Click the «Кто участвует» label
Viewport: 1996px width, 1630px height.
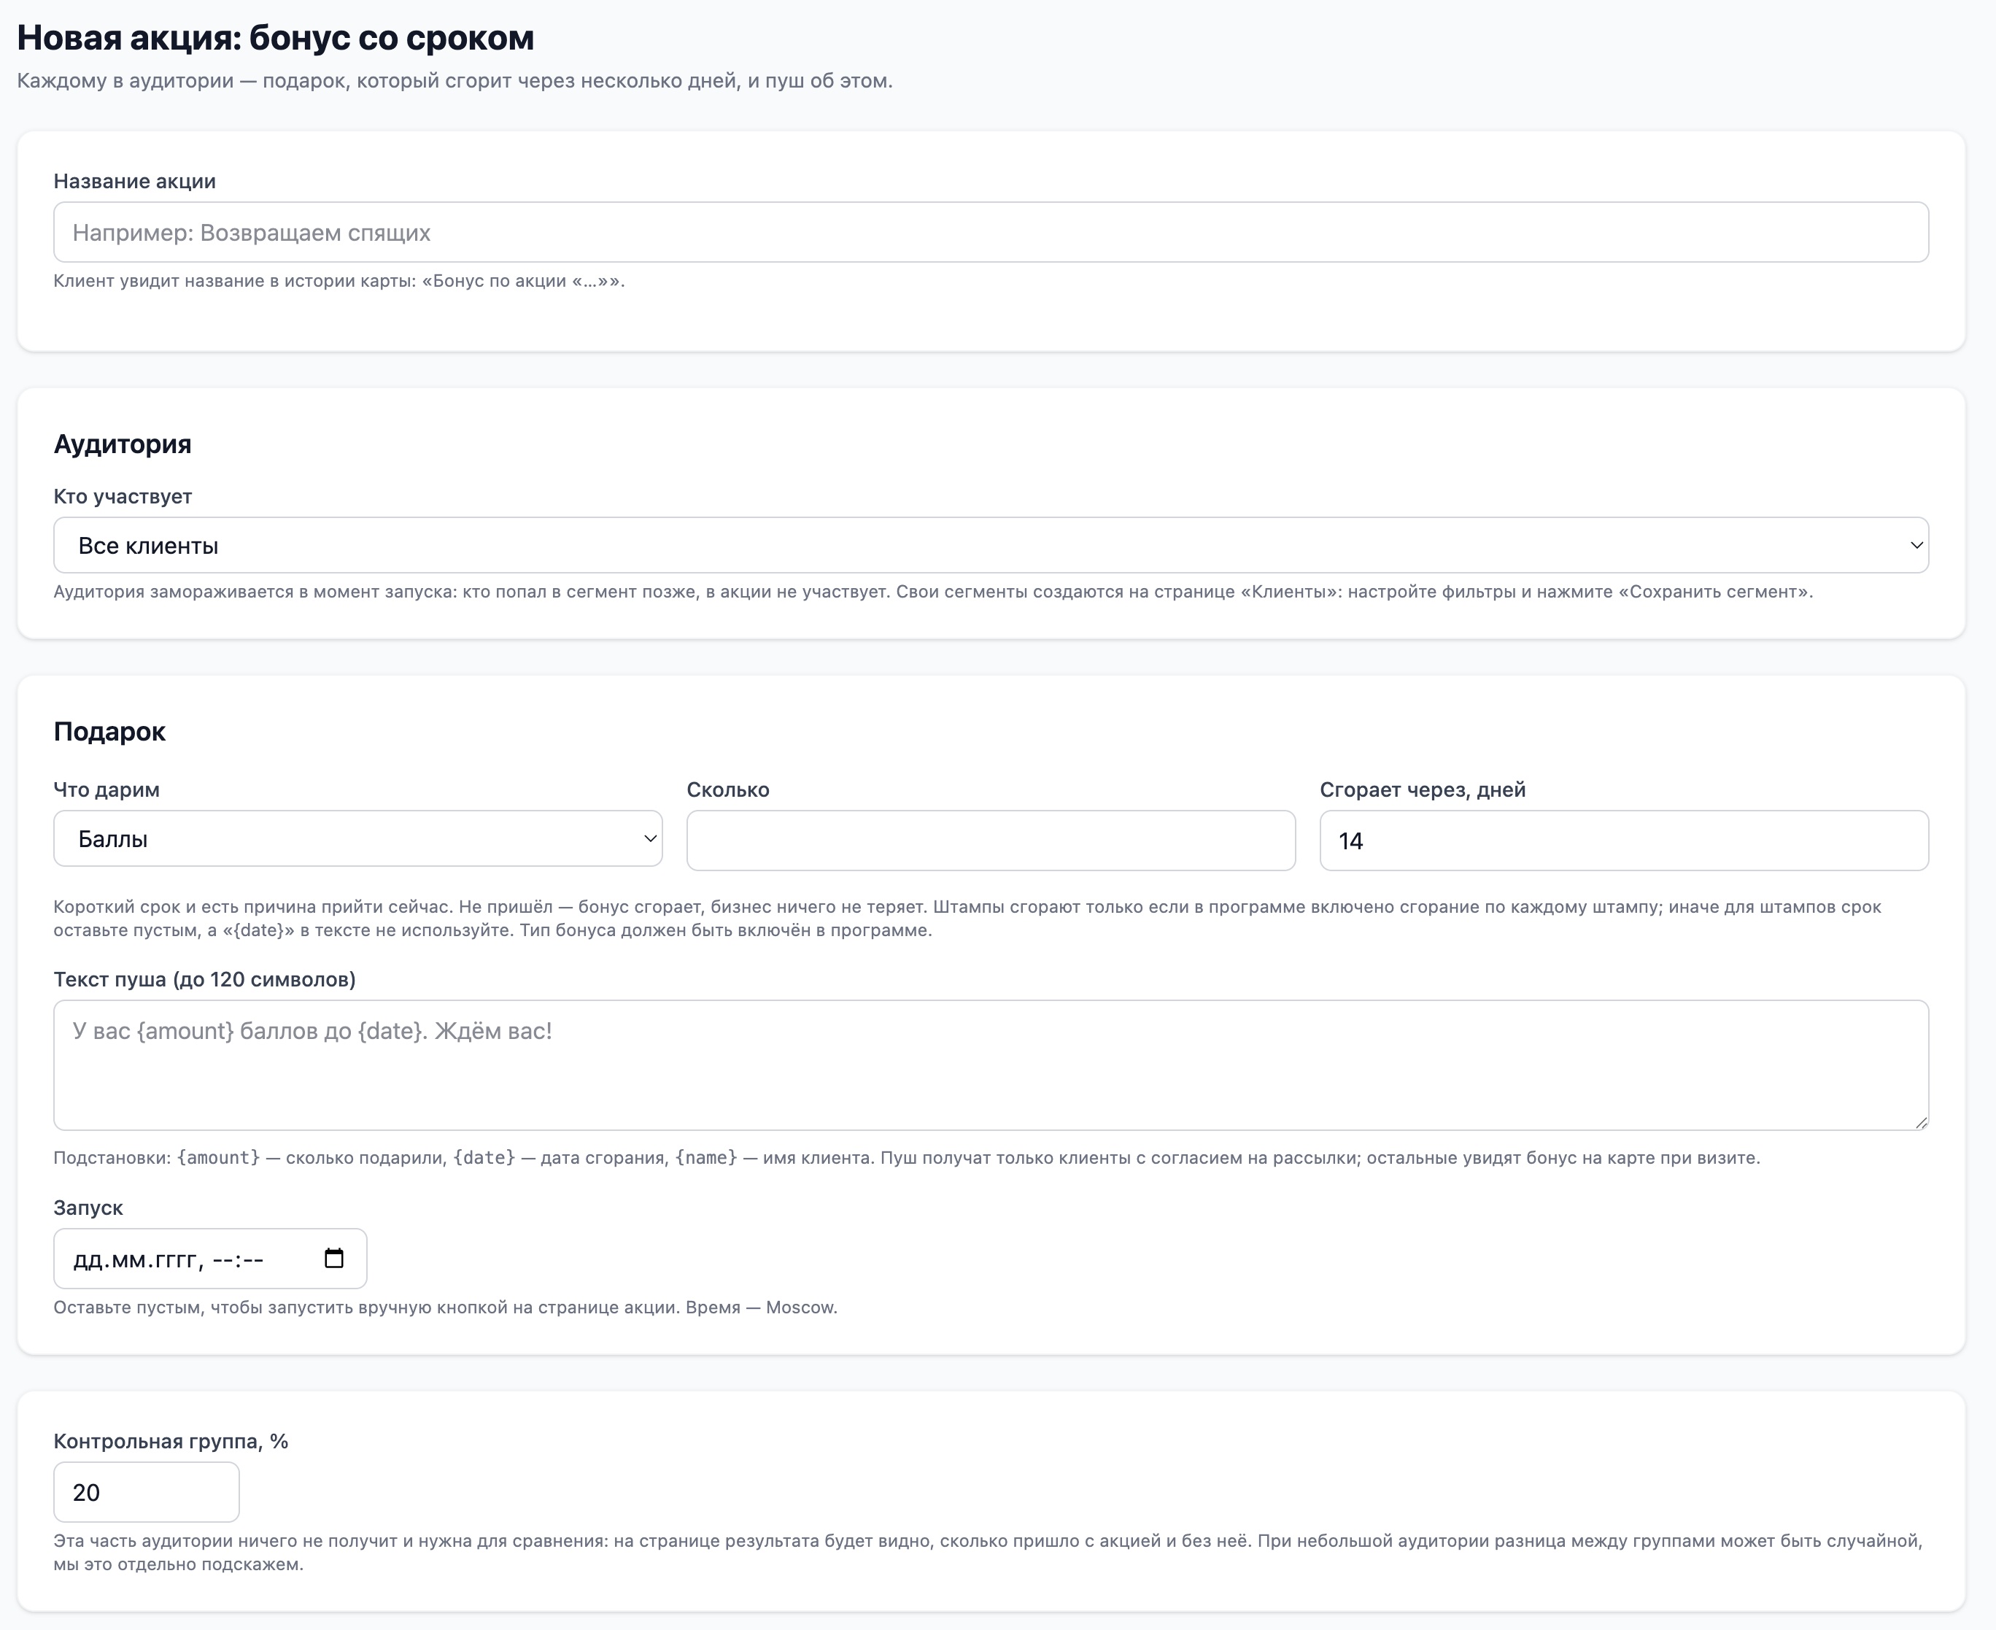[x=122, y=495]
